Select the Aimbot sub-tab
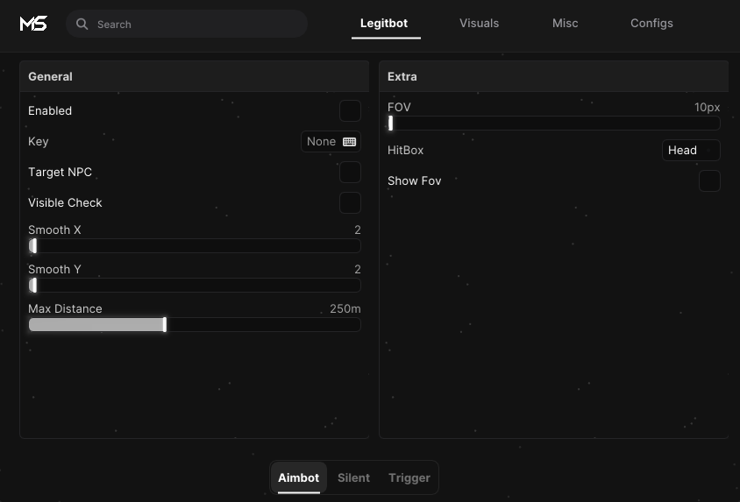This screenshot has width=740, height=502. coord(299,477)
